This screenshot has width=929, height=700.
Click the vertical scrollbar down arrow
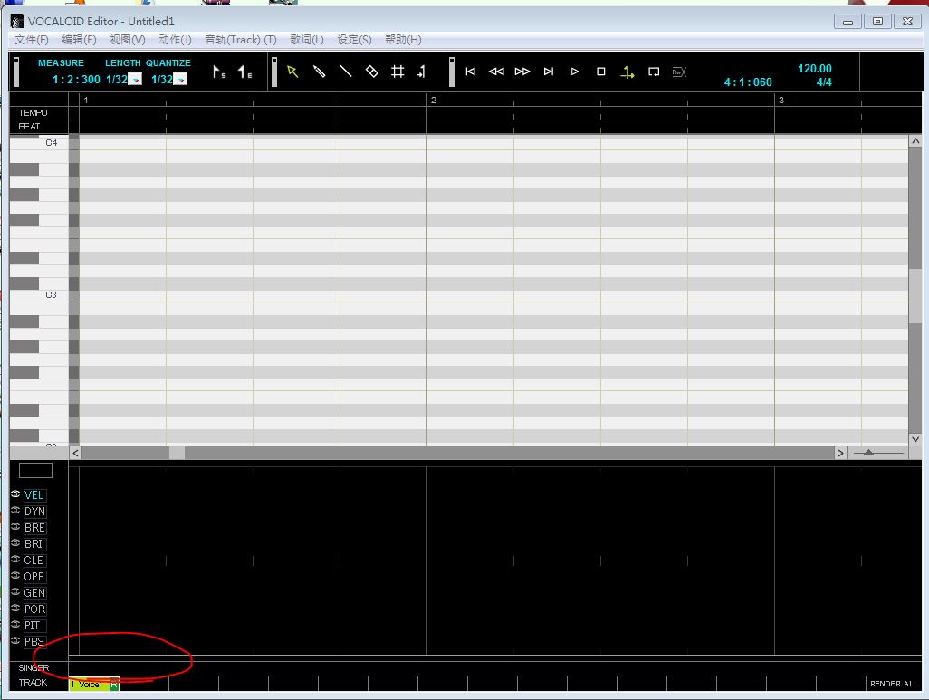(915, 439)
